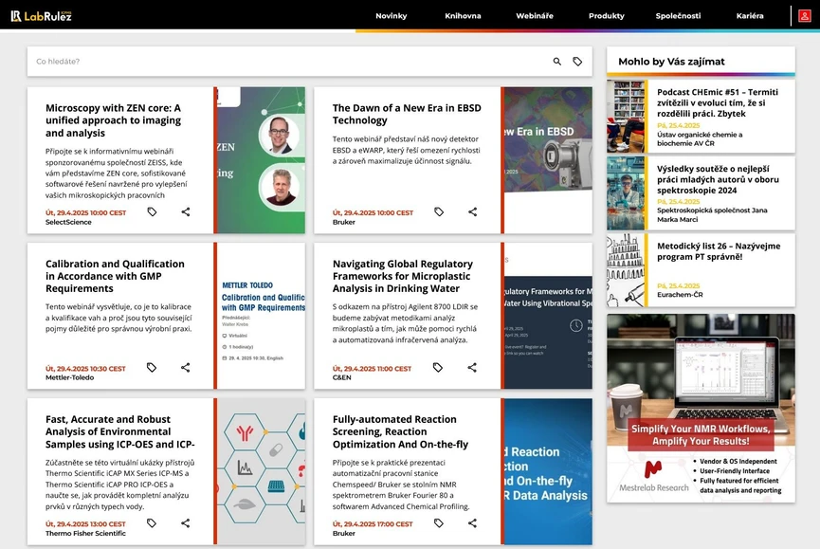The image size is (820, 549).
Task: Tag the Navigating Global Regulatory Frameworks webinar
Action: [438, 368]
